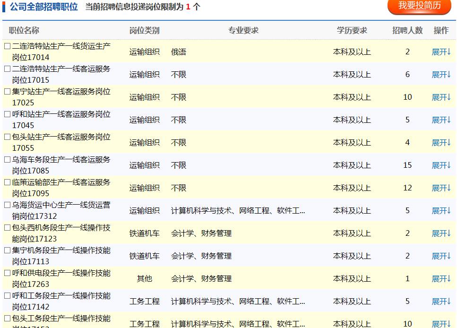The image size is (457, 328).
Task: Tick the 集宁站生产一线客运服务岗位17025 checkbox
Action: click(8, 92)
